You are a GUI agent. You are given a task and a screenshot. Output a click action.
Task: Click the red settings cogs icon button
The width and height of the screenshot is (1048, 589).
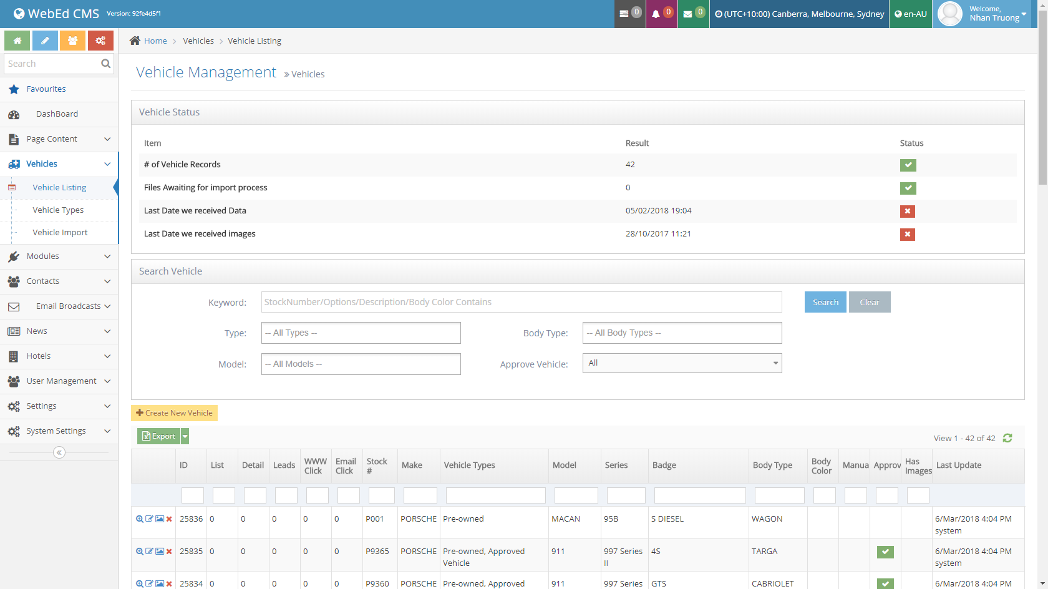click(x=100, y=41)
